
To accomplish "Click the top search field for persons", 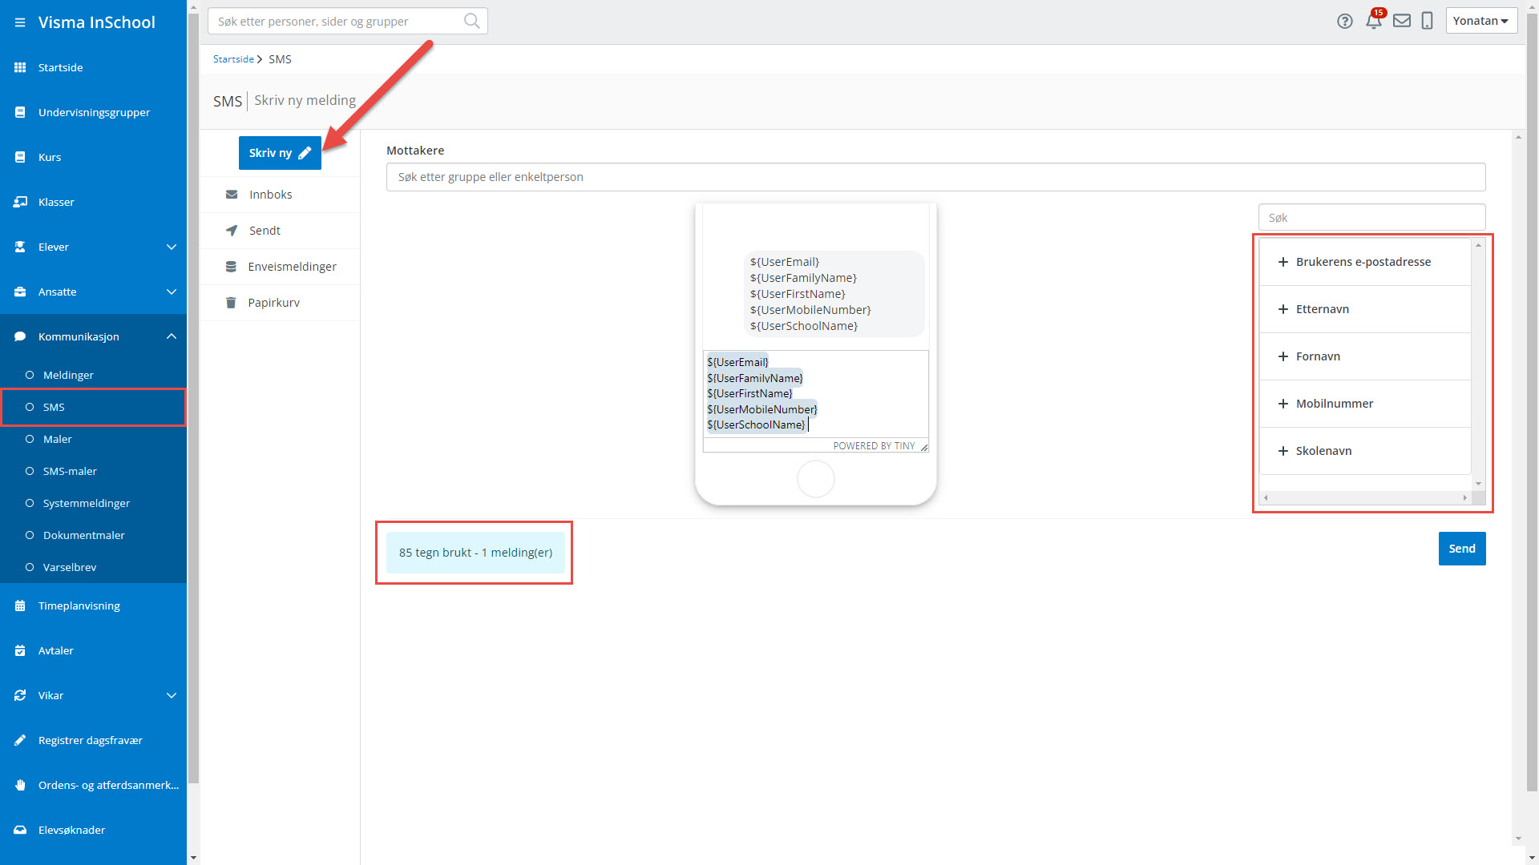I will point(348,21).
